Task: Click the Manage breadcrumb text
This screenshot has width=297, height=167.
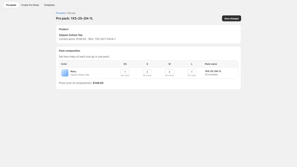Action: (71, 13)
